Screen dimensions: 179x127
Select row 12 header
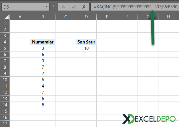5,92
